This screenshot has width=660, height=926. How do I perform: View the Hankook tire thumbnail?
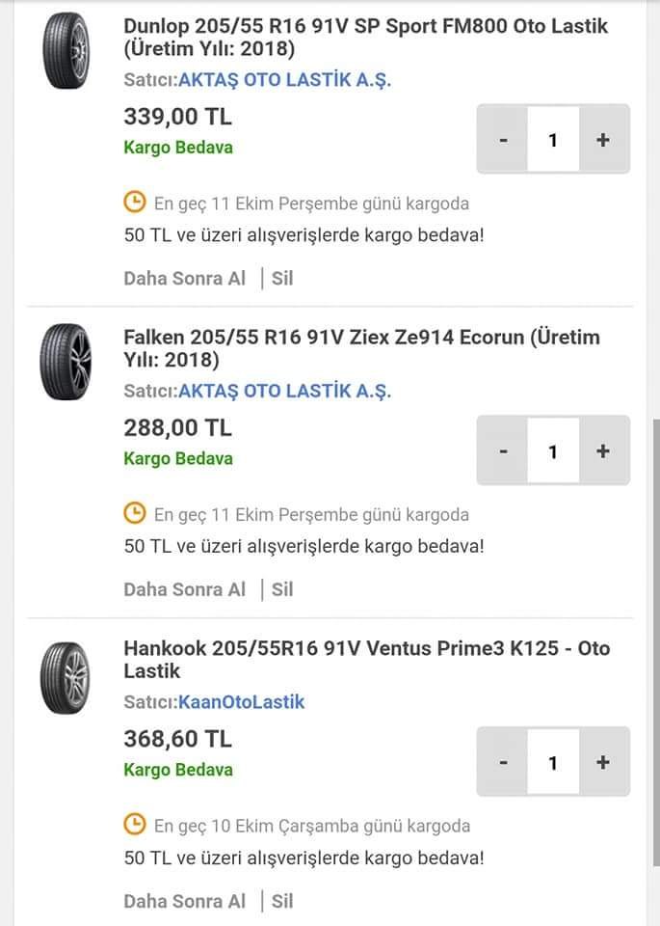(x=66, y=677)
